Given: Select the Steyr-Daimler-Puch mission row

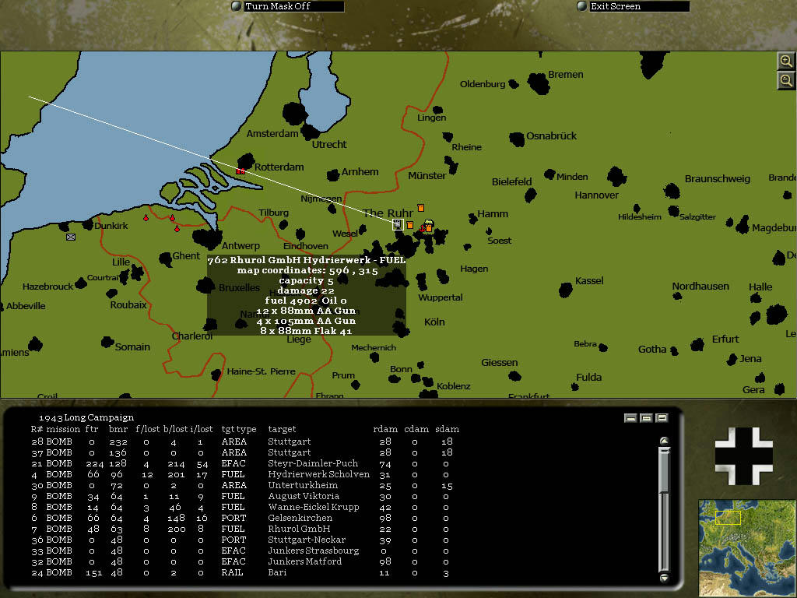Looking at the screenshot, I should click(x=242, y=464).
